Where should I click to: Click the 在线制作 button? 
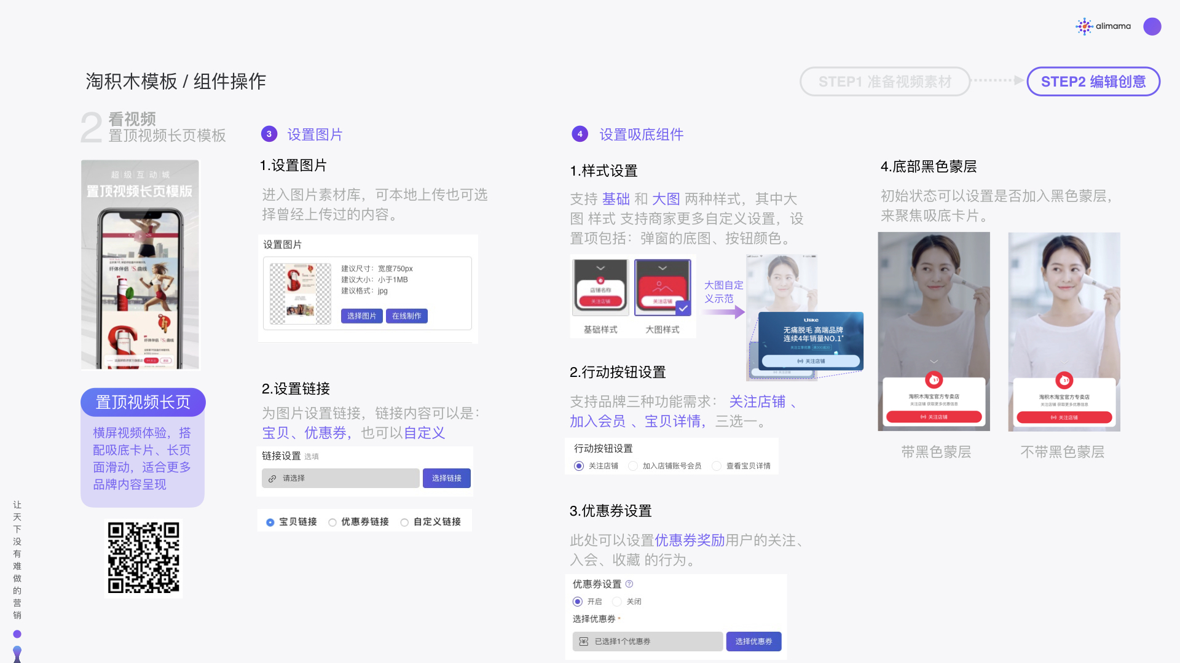(x=407, y=316)
